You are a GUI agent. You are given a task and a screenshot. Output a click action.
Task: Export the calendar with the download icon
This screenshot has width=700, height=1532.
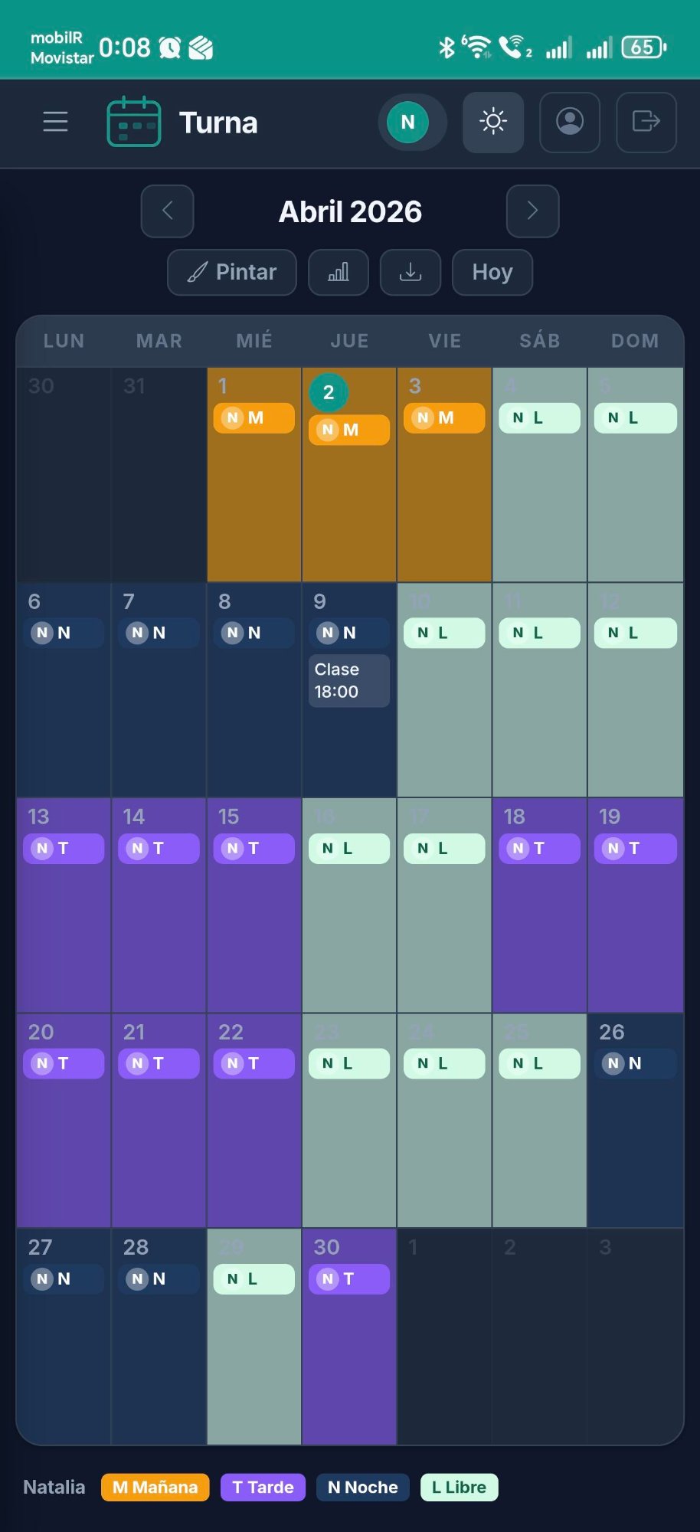410,272
